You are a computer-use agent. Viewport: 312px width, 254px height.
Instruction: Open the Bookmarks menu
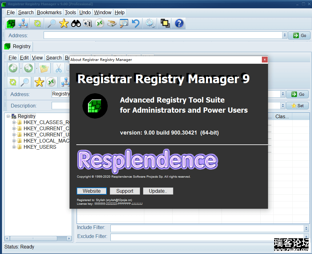[x=49, y=12]
